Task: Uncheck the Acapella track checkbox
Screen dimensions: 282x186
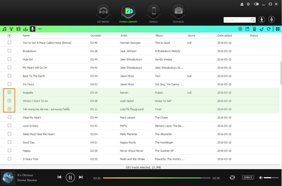Action: coord(10,92)
